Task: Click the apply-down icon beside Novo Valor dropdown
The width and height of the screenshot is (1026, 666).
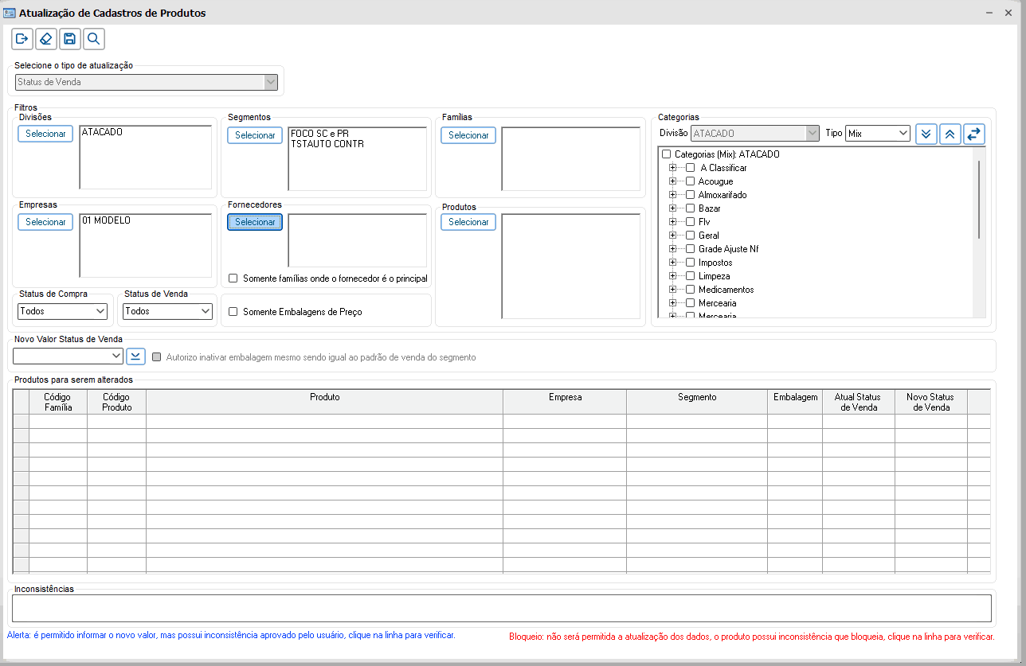Action: click(x=135, y=356)
